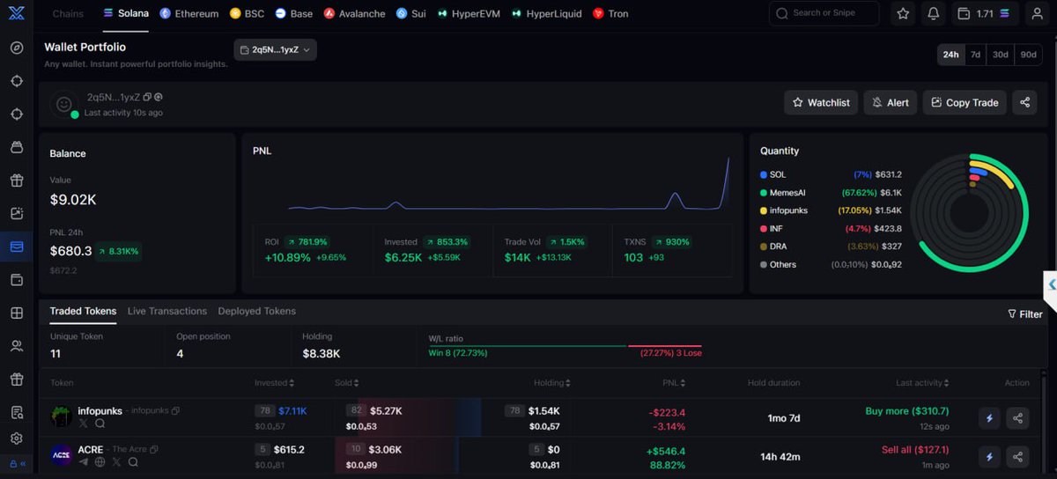
Task: Click the Alert button
Action: (x=891, y=102)
